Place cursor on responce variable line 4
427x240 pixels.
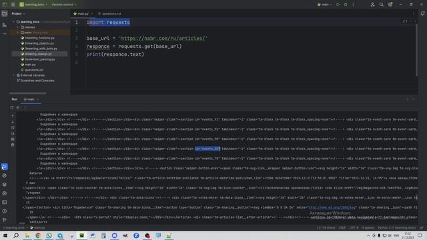(98, 46)
